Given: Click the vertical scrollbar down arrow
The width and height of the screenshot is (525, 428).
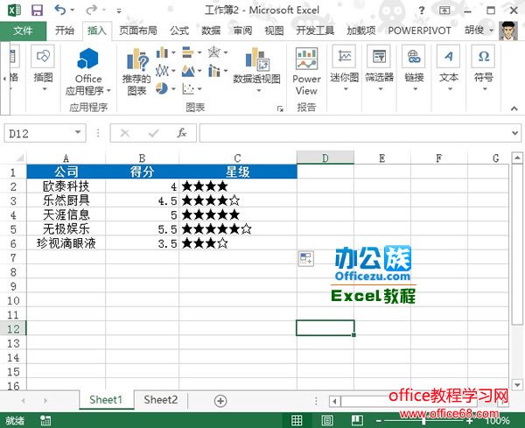Looking at the screenshot, I should click(517, 385).
